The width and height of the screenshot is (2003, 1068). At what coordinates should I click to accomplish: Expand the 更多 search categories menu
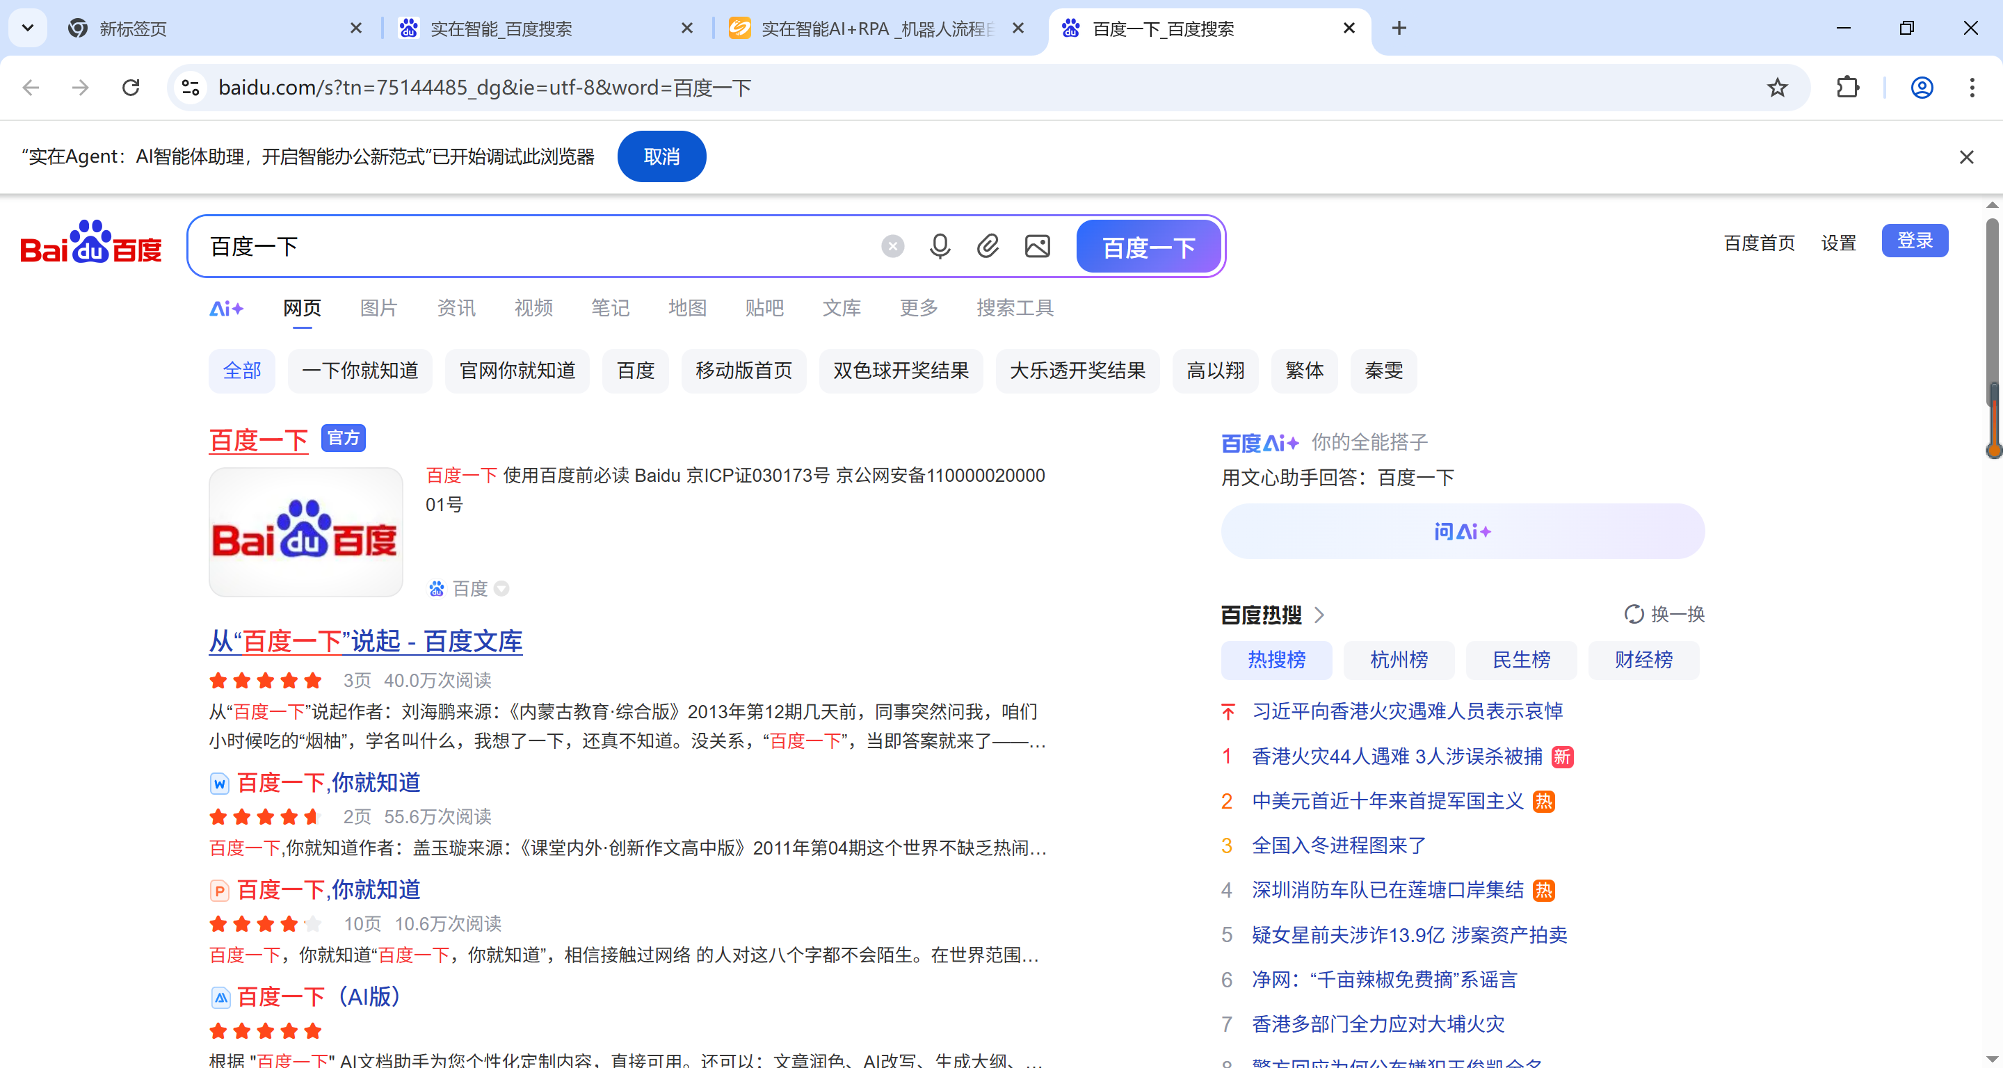coord(918,308)
